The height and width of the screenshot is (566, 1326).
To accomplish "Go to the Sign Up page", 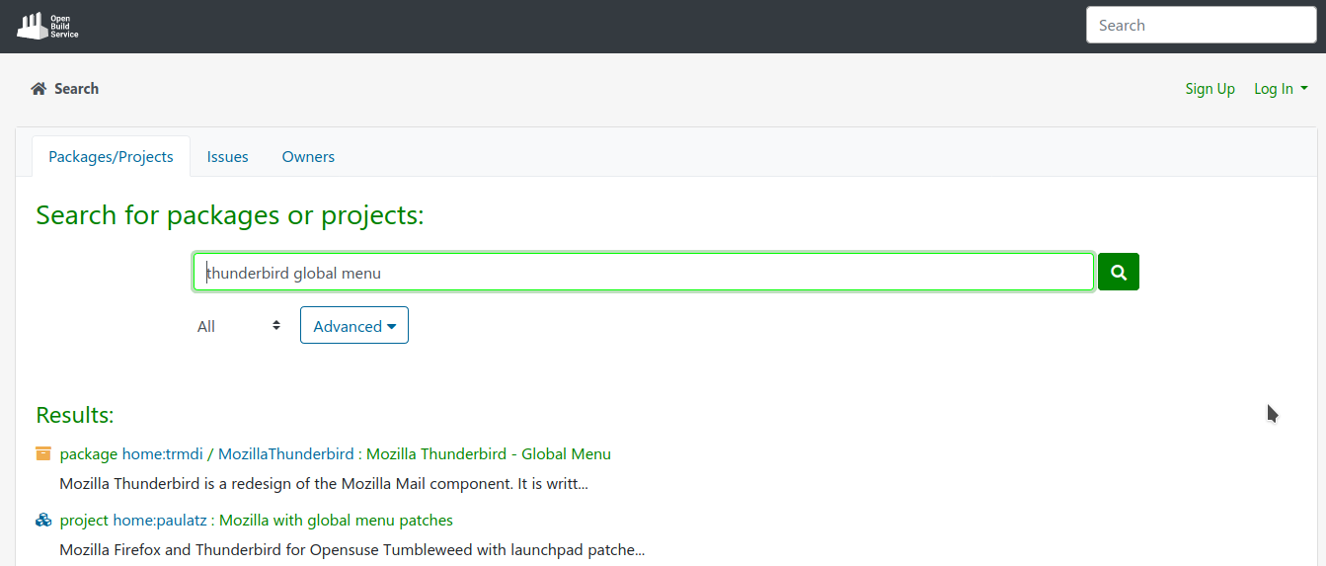I will click(x=1210, y=89).
